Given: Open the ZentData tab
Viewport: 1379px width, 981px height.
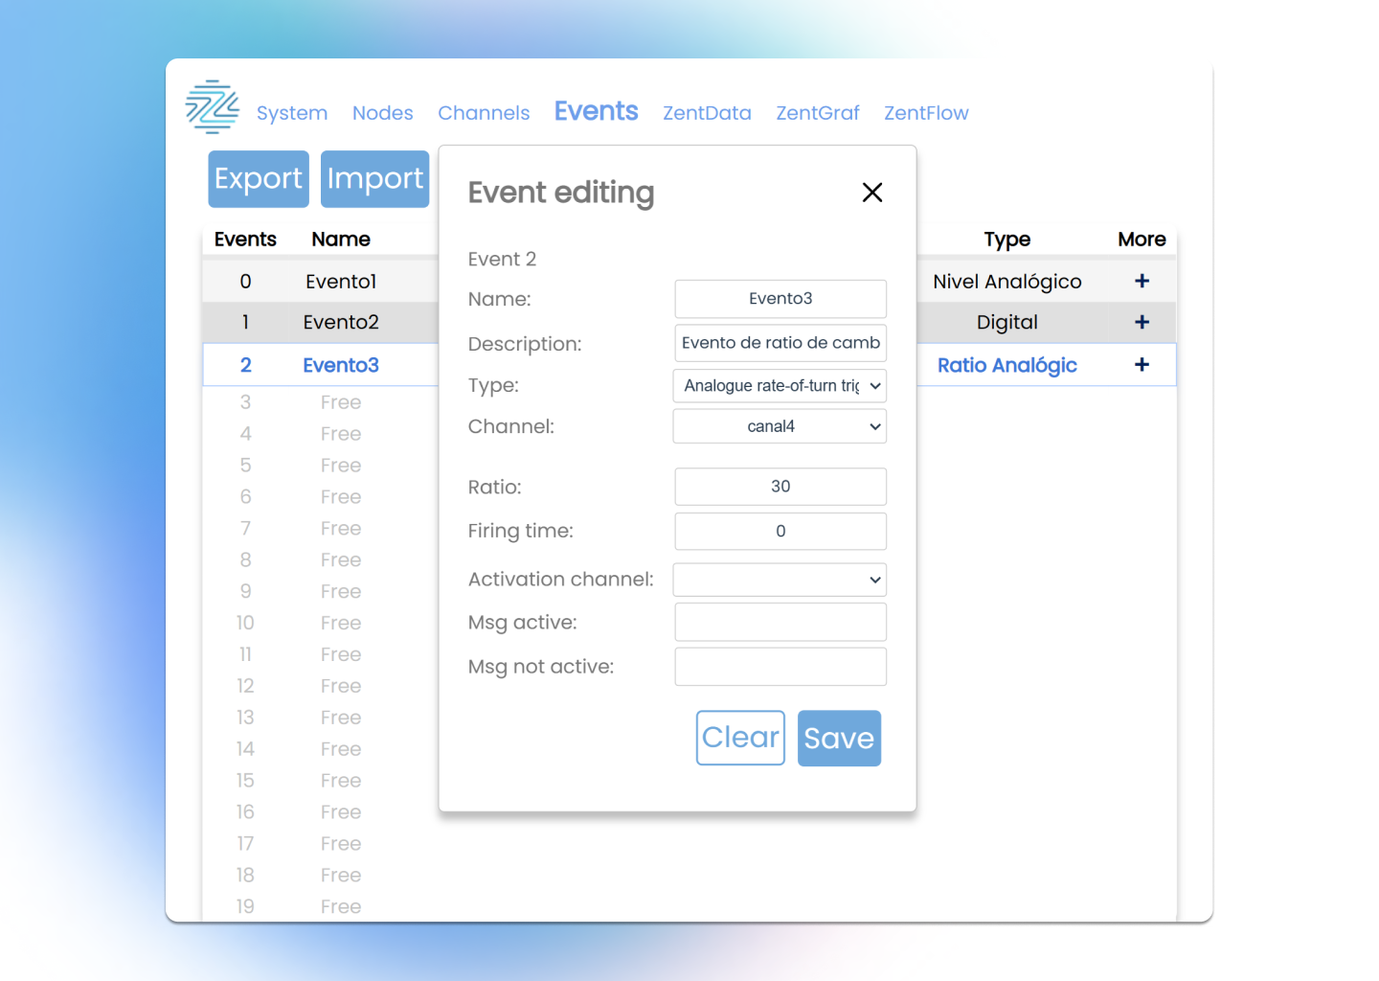Looking at the screenshot, I should [x=707, y=113].
